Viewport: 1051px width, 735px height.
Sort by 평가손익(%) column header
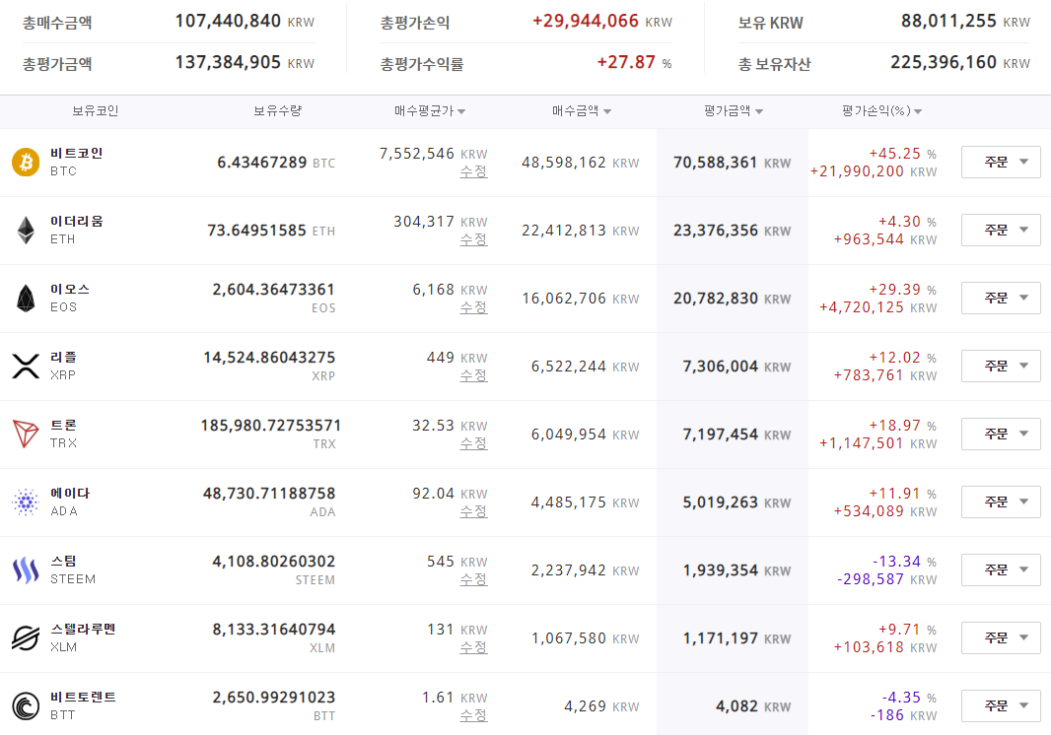click(x=881, y=111)
